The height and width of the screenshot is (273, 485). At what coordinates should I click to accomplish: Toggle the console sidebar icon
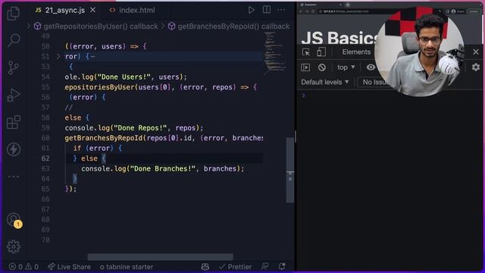pyautogui.click(x=305, y=67)
